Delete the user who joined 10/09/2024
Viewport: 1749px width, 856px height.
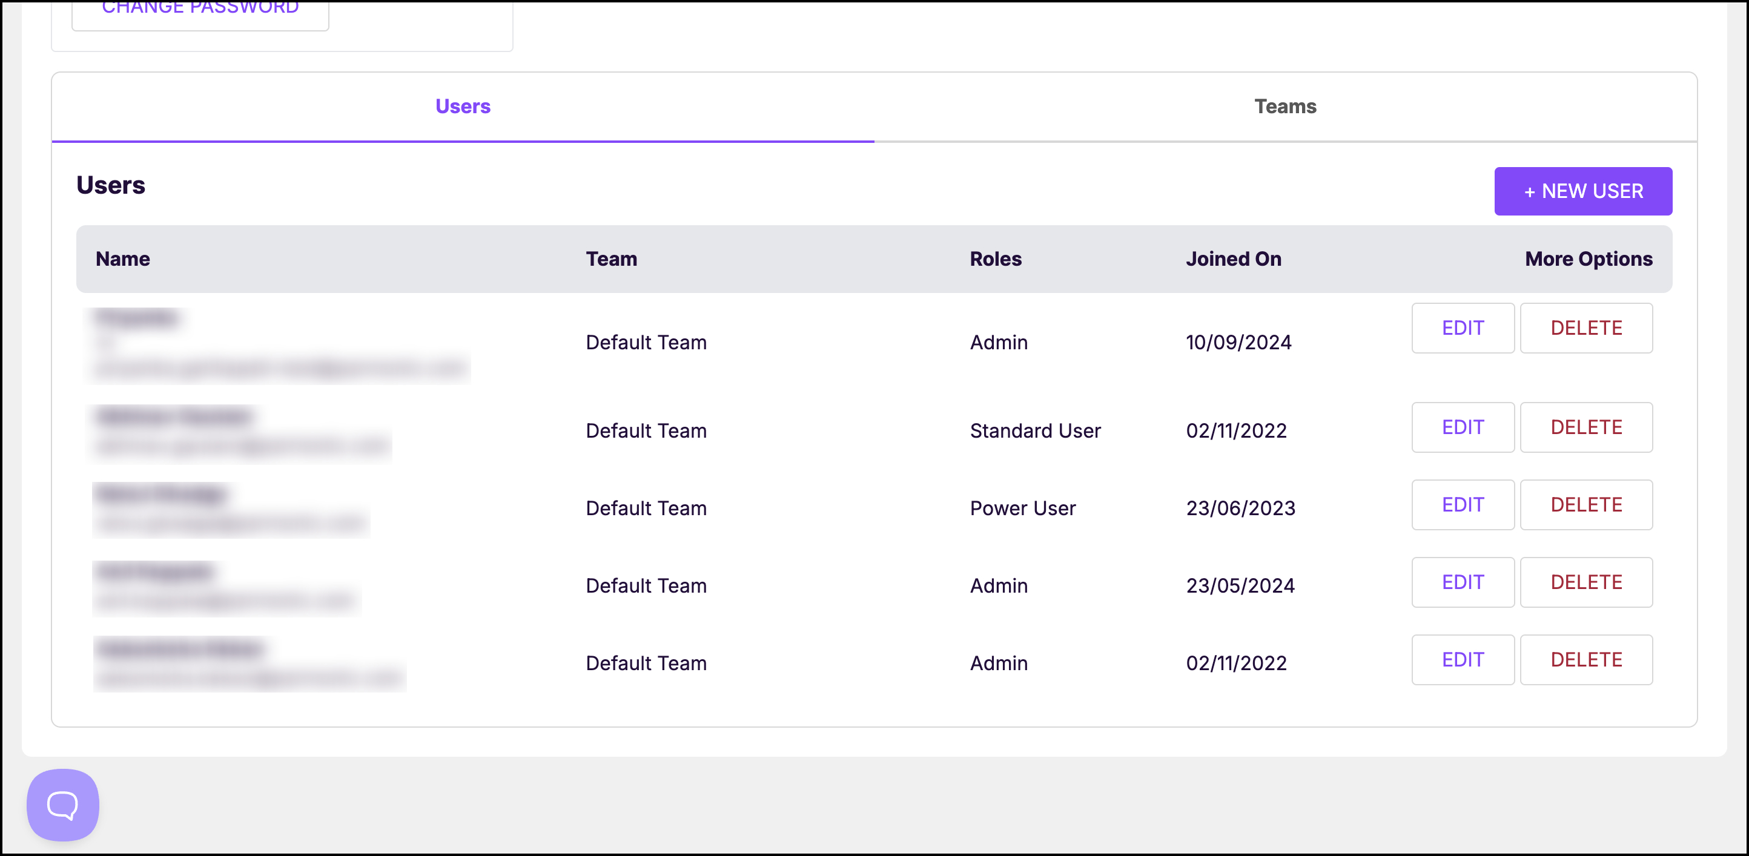(1585, 328)
